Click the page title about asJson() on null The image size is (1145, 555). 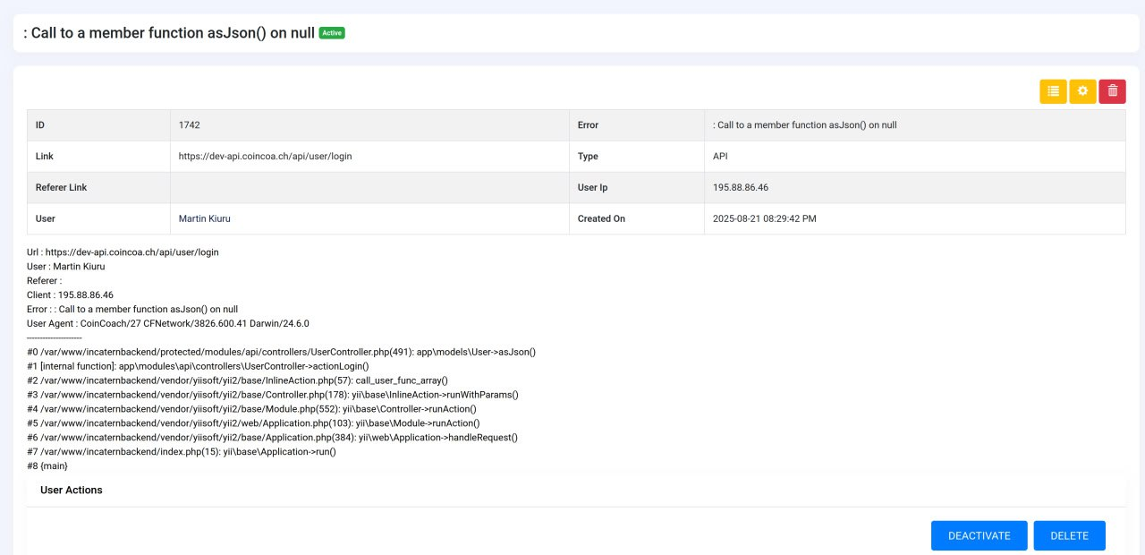click(169, 33)
